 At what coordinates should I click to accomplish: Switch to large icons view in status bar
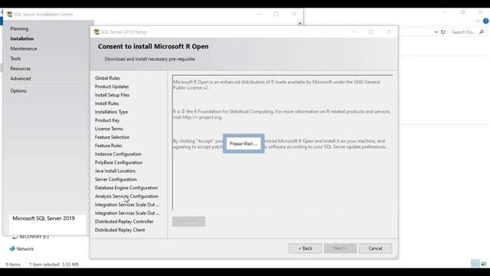pyautogui.click(x=484, y=264)
